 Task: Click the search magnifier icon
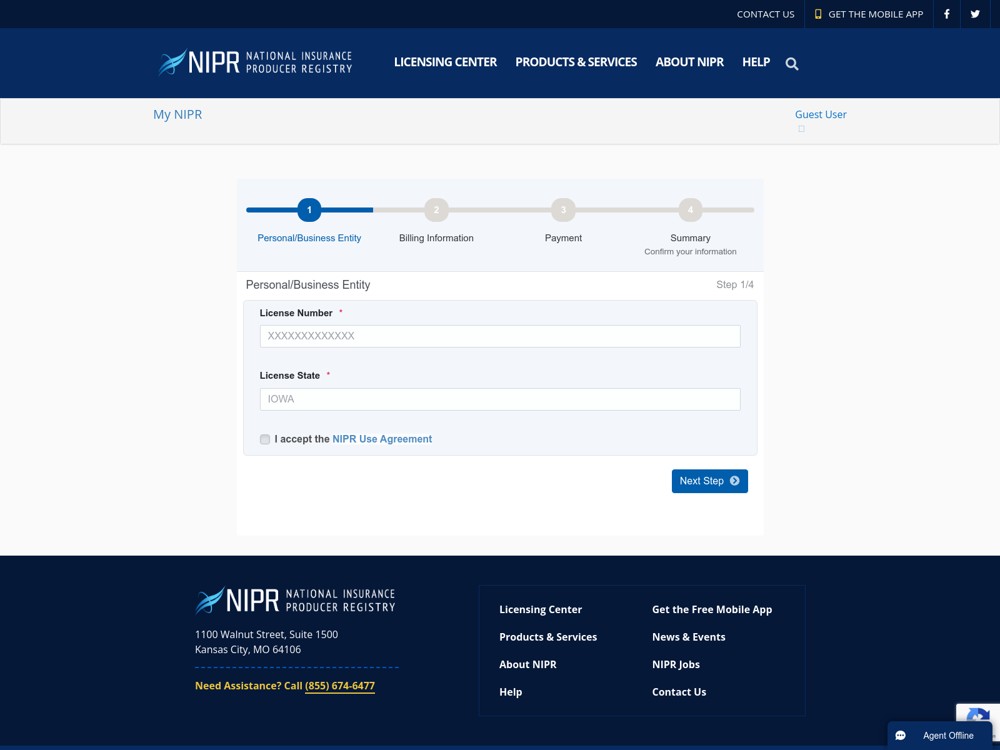click(792, 64)
